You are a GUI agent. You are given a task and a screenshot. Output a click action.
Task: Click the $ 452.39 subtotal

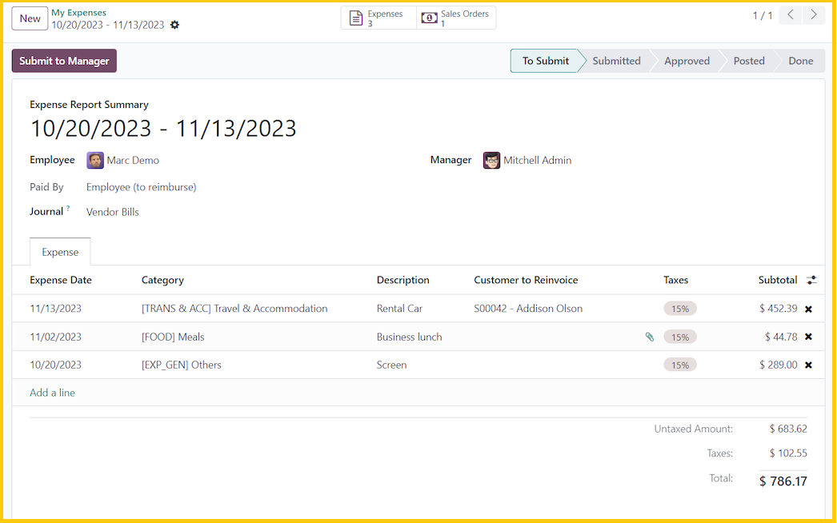[779, 309]
